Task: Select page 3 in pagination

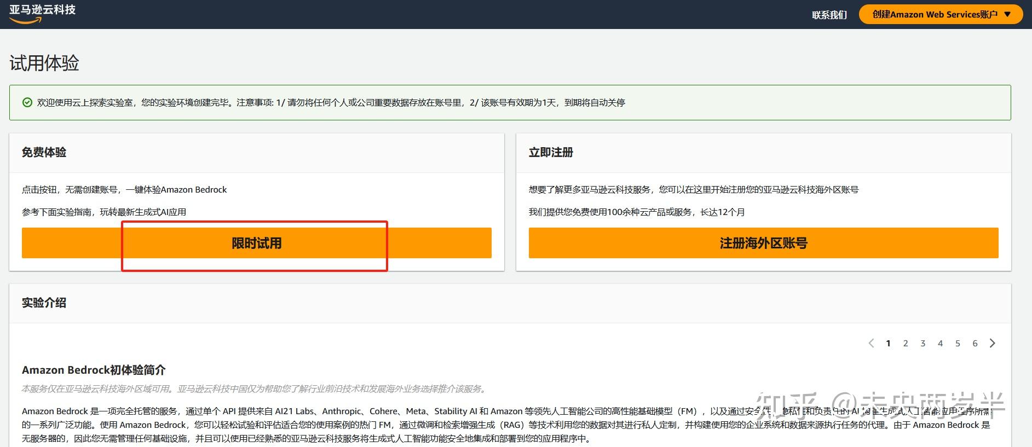Action: [x=923, y=343]
